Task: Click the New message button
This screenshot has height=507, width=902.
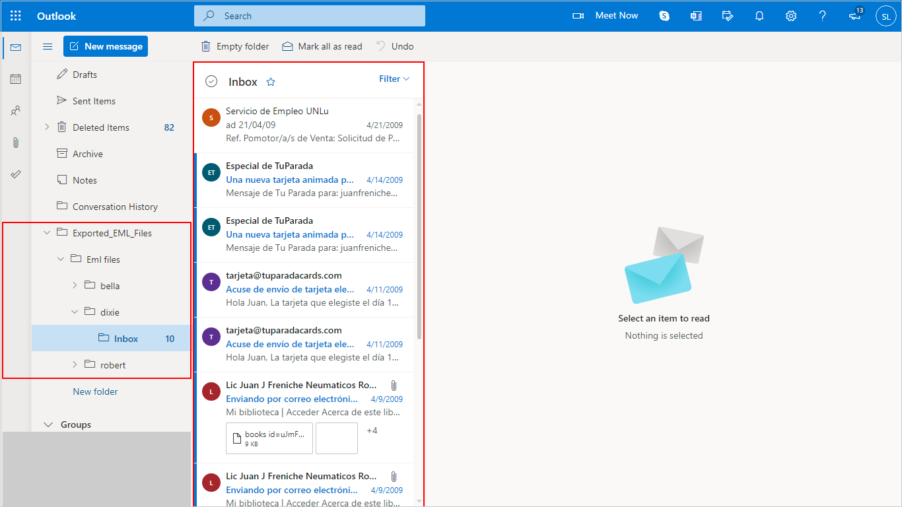Action: click(x=106, y=46)
